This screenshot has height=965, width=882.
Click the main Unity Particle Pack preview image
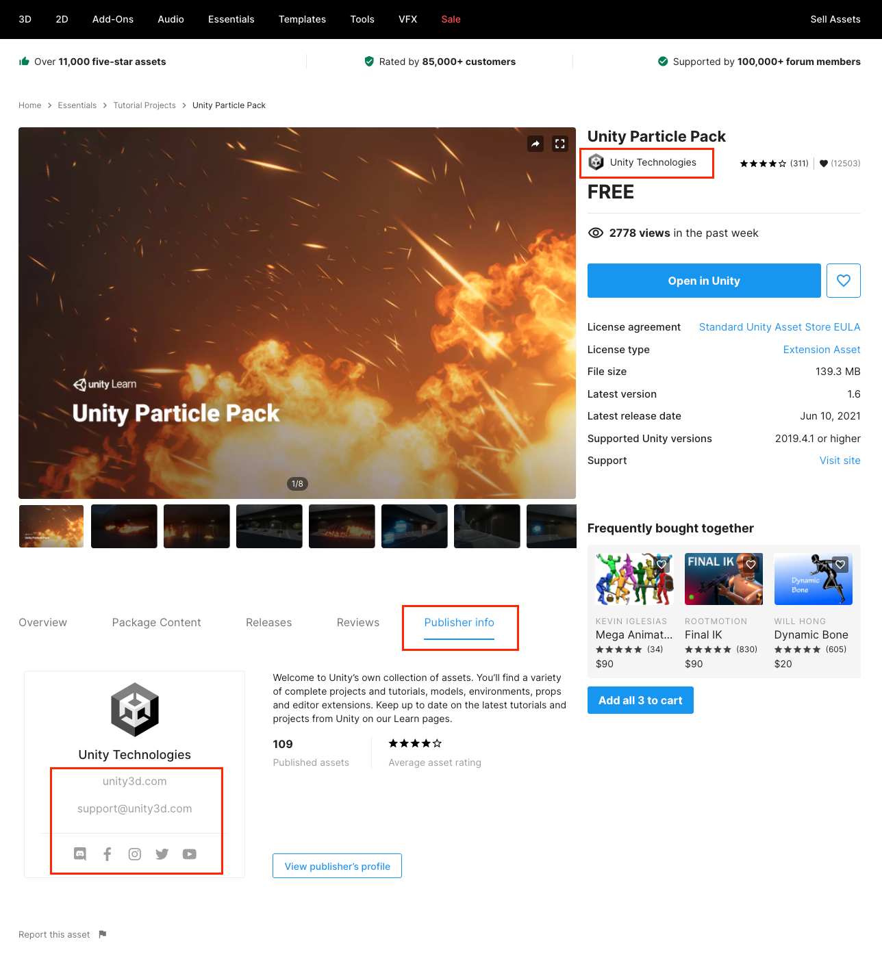297,313
